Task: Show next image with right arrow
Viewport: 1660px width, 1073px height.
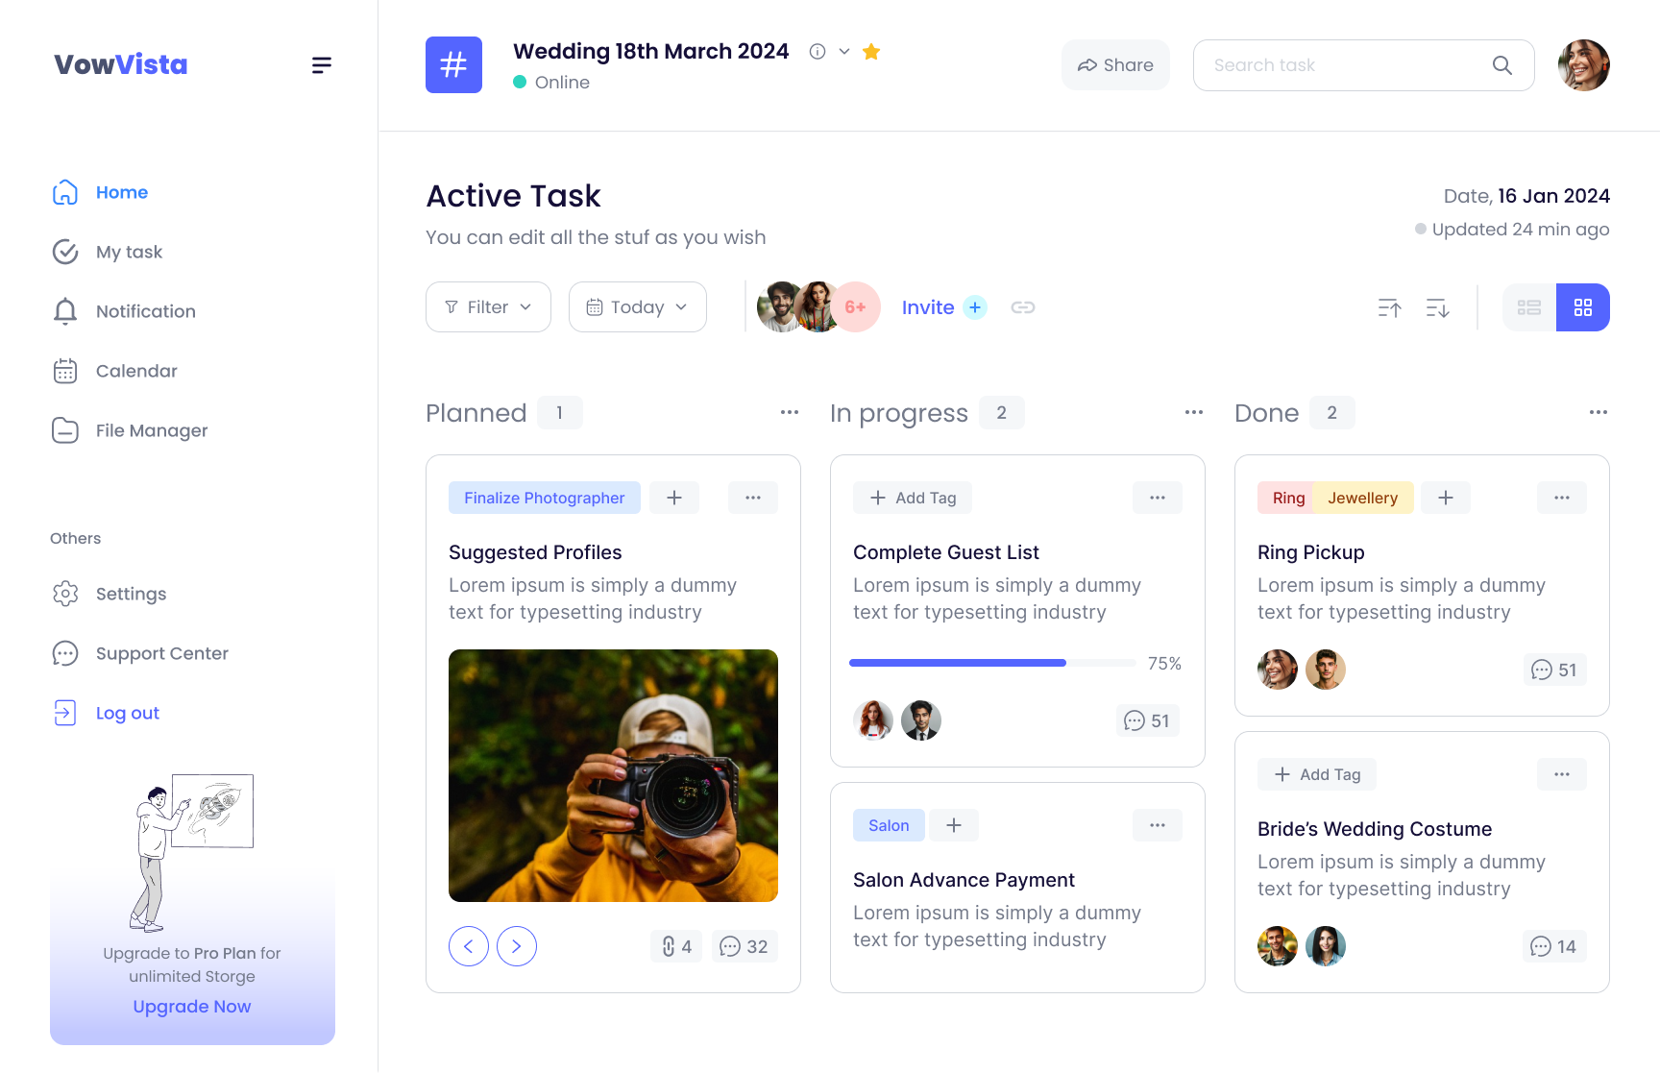Action: 517,946
